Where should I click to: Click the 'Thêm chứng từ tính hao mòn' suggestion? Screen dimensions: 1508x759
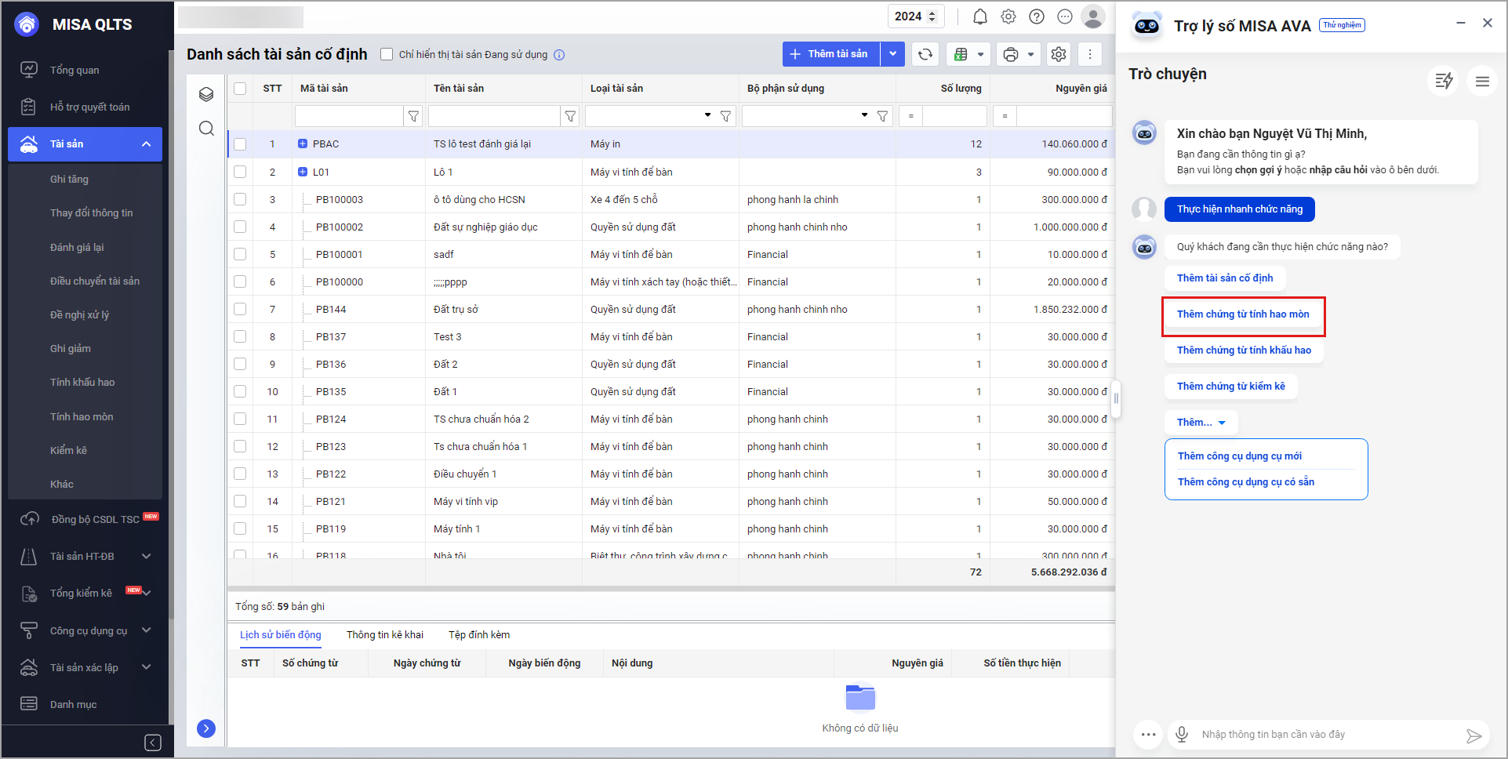[x=1242, y=314]
